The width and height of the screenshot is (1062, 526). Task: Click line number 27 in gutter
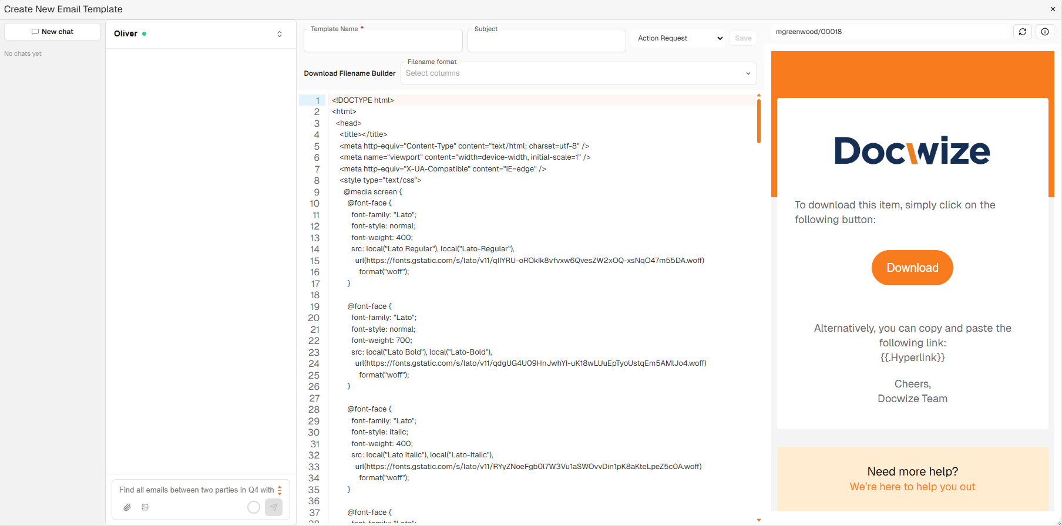coord(314,398)
